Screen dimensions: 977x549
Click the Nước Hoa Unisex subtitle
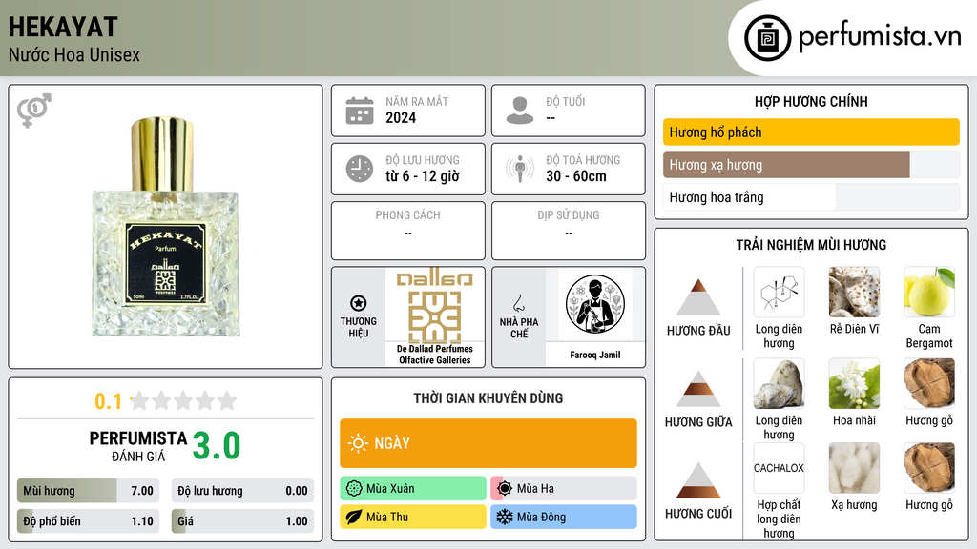(74, 54)
